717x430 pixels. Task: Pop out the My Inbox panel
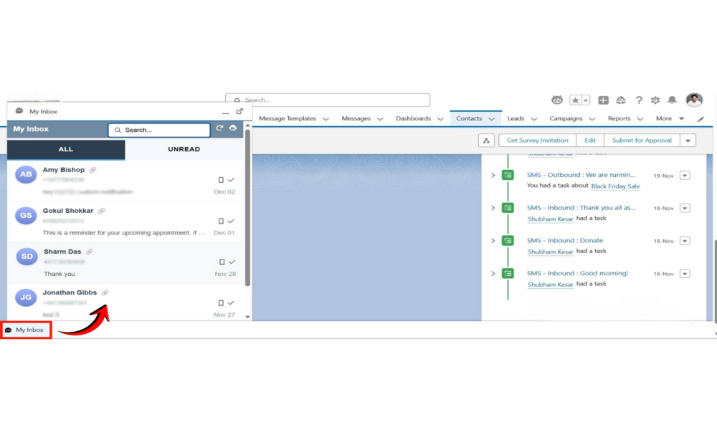(x=239, y=112)
